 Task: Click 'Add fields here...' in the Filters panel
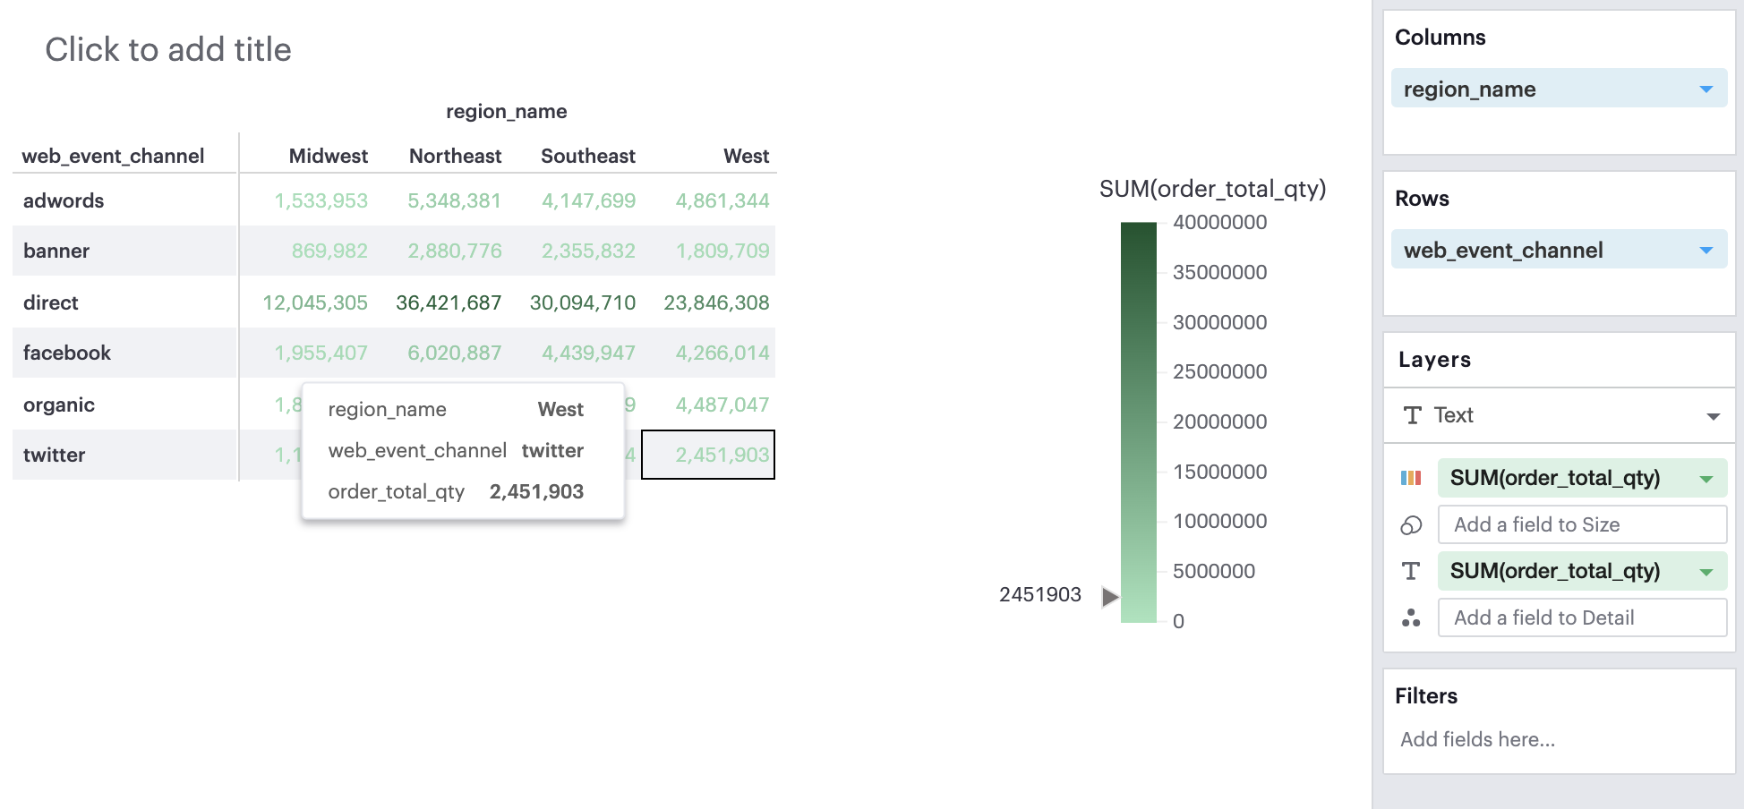(1477, 739)
